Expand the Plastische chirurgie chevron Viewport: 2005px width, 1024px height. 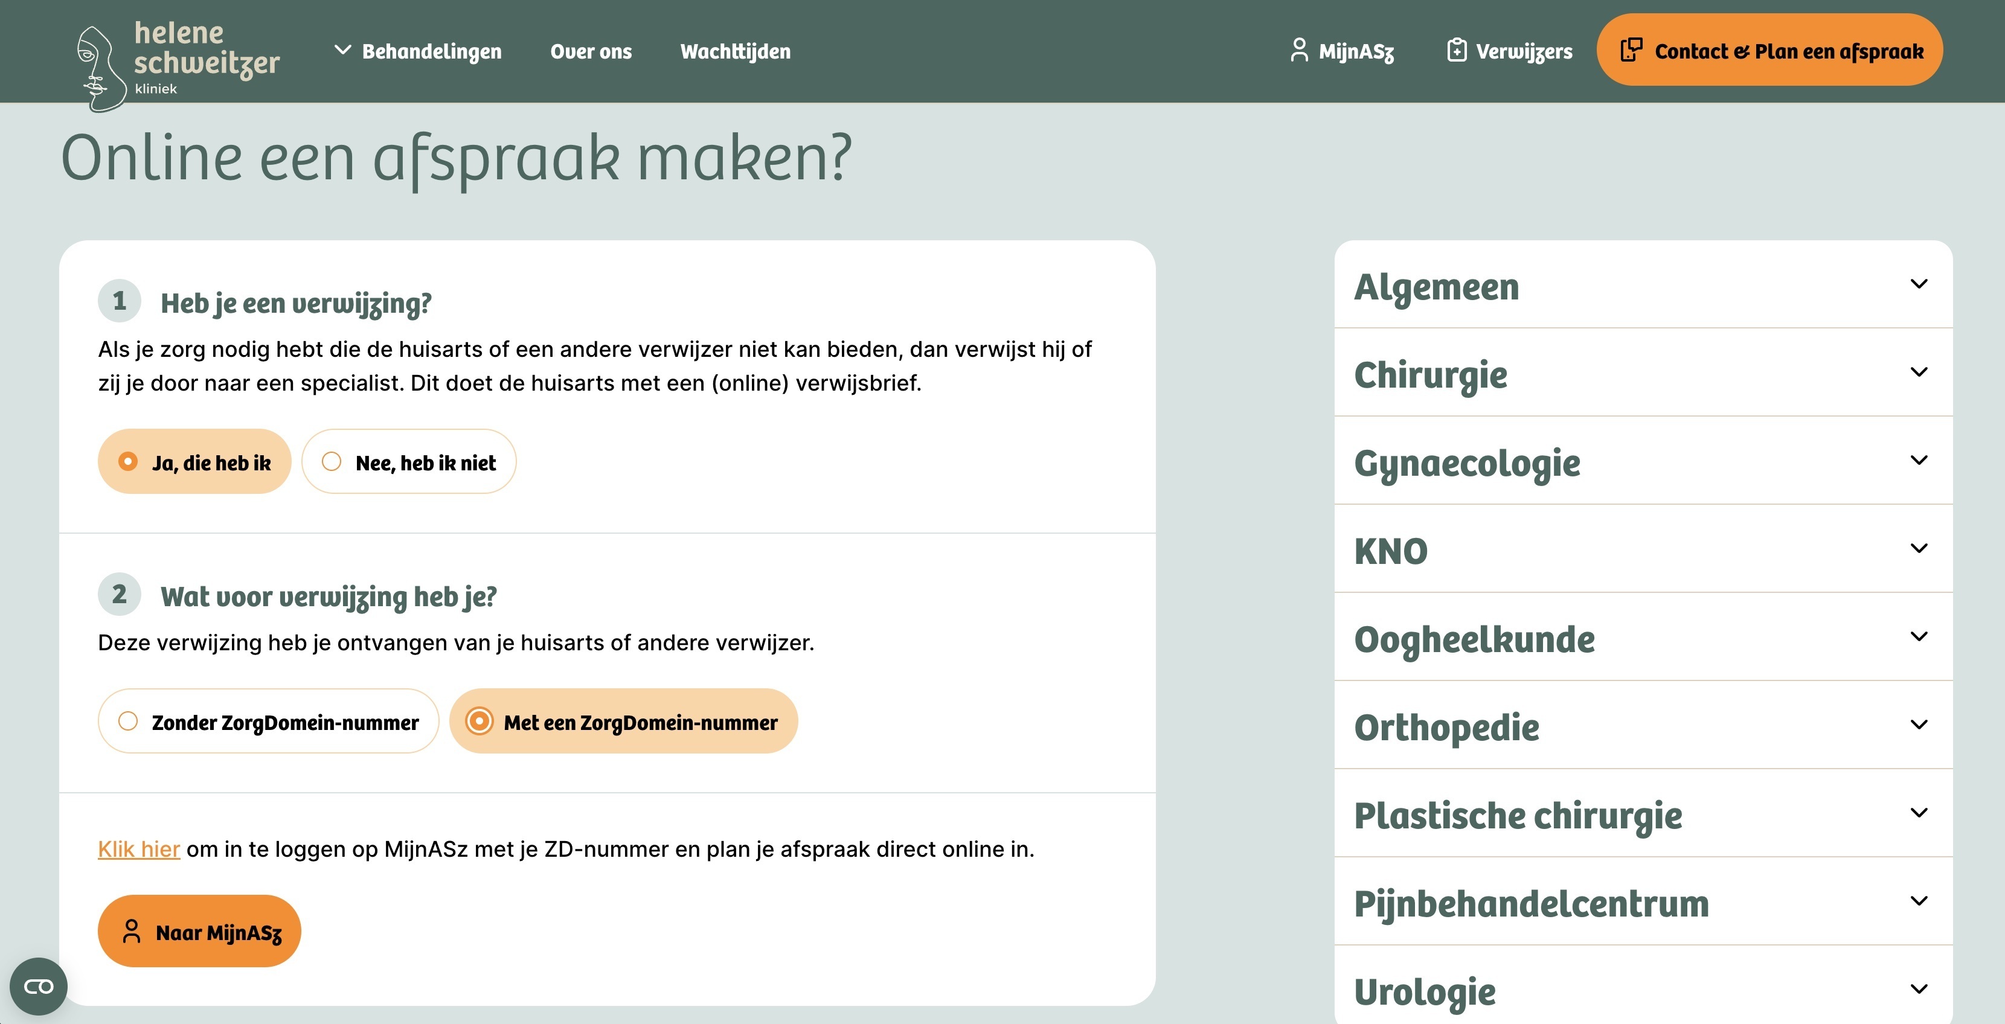[1919, 812]
